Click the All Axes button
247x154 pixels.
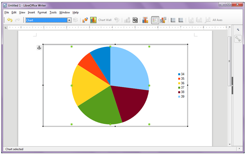coord(217,20)
